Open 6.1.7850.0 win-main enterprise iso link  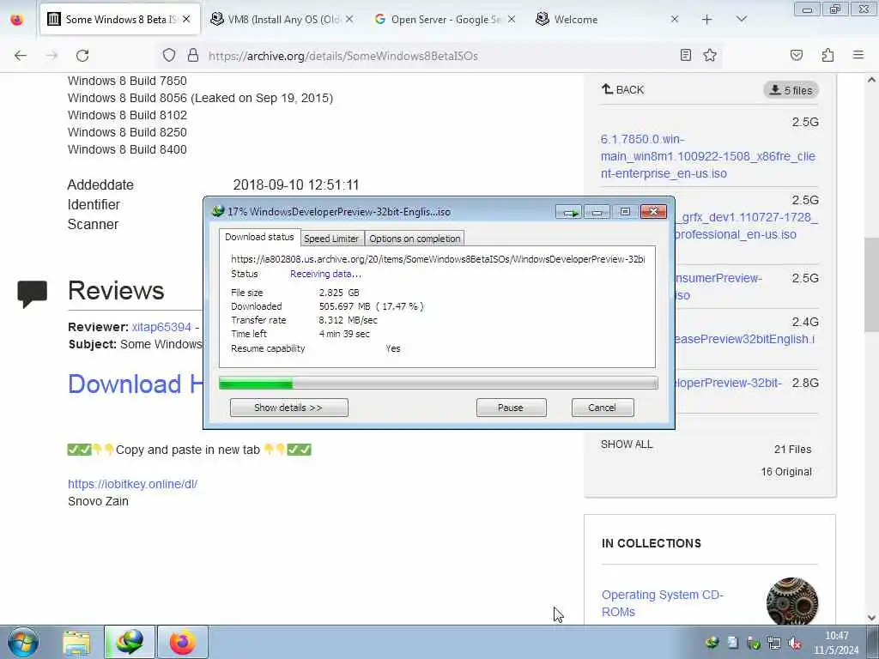coord(707,156)
